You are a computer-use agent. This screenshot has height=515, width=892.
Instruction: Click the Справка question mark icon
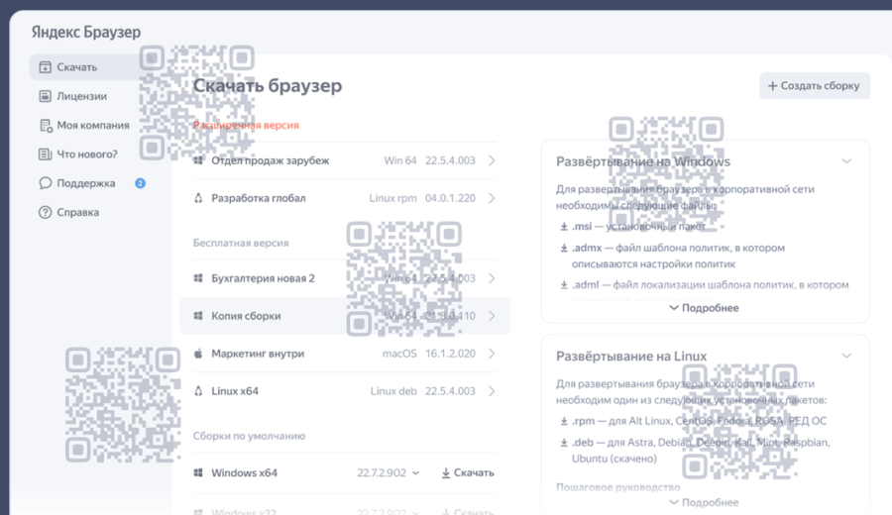tap(45, 212)
